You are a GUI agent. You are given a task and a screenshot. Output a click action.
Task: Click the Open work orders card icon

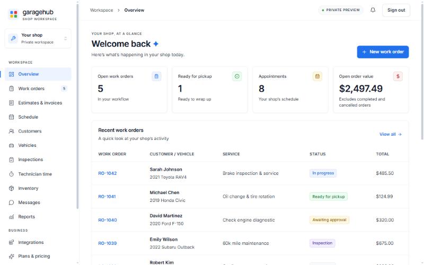click(156, 76)
